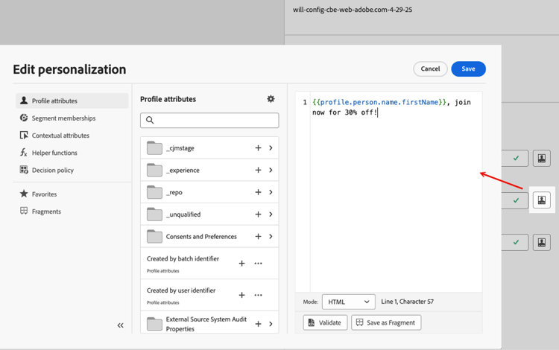
Task: Click the bottom green checkmark button
Action: coord(515,242)
